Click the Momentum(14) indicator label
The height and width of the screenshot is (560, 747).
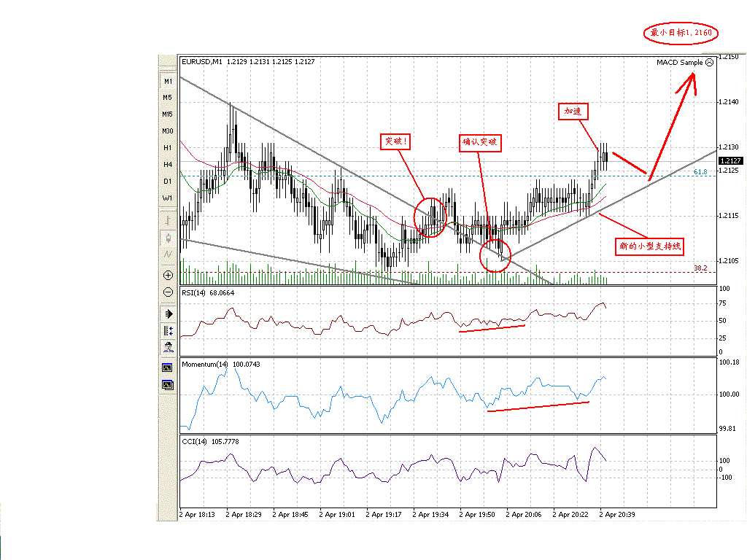pos(205,365)
